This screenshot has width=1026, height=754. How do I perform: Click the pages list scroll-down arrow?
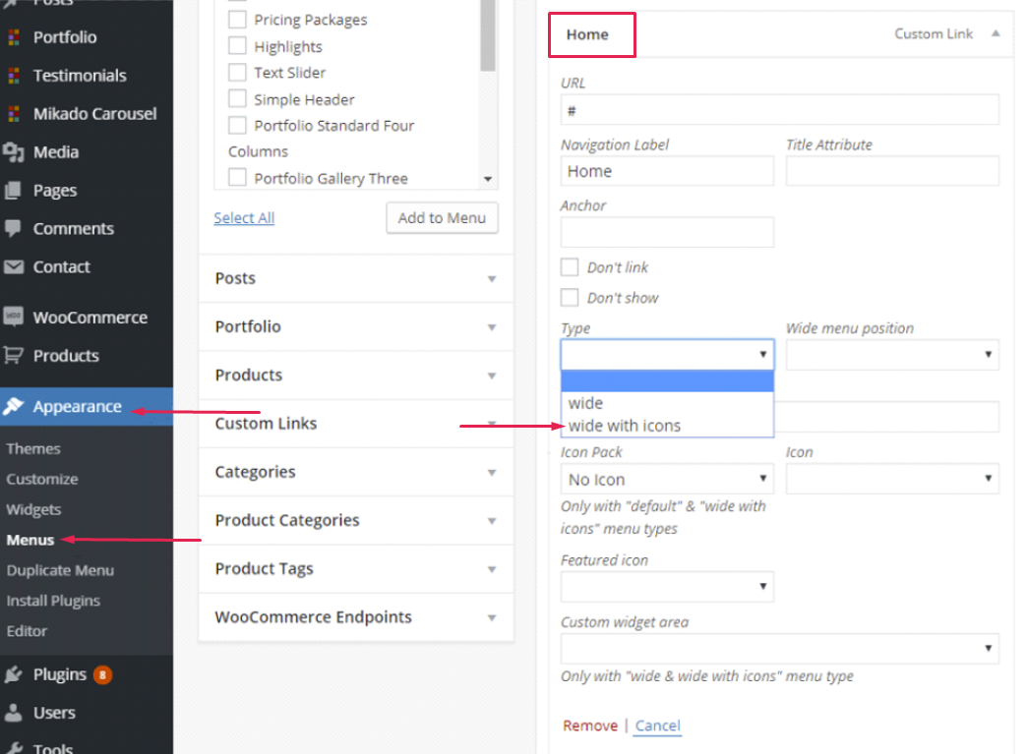click(x=488, y=179)
